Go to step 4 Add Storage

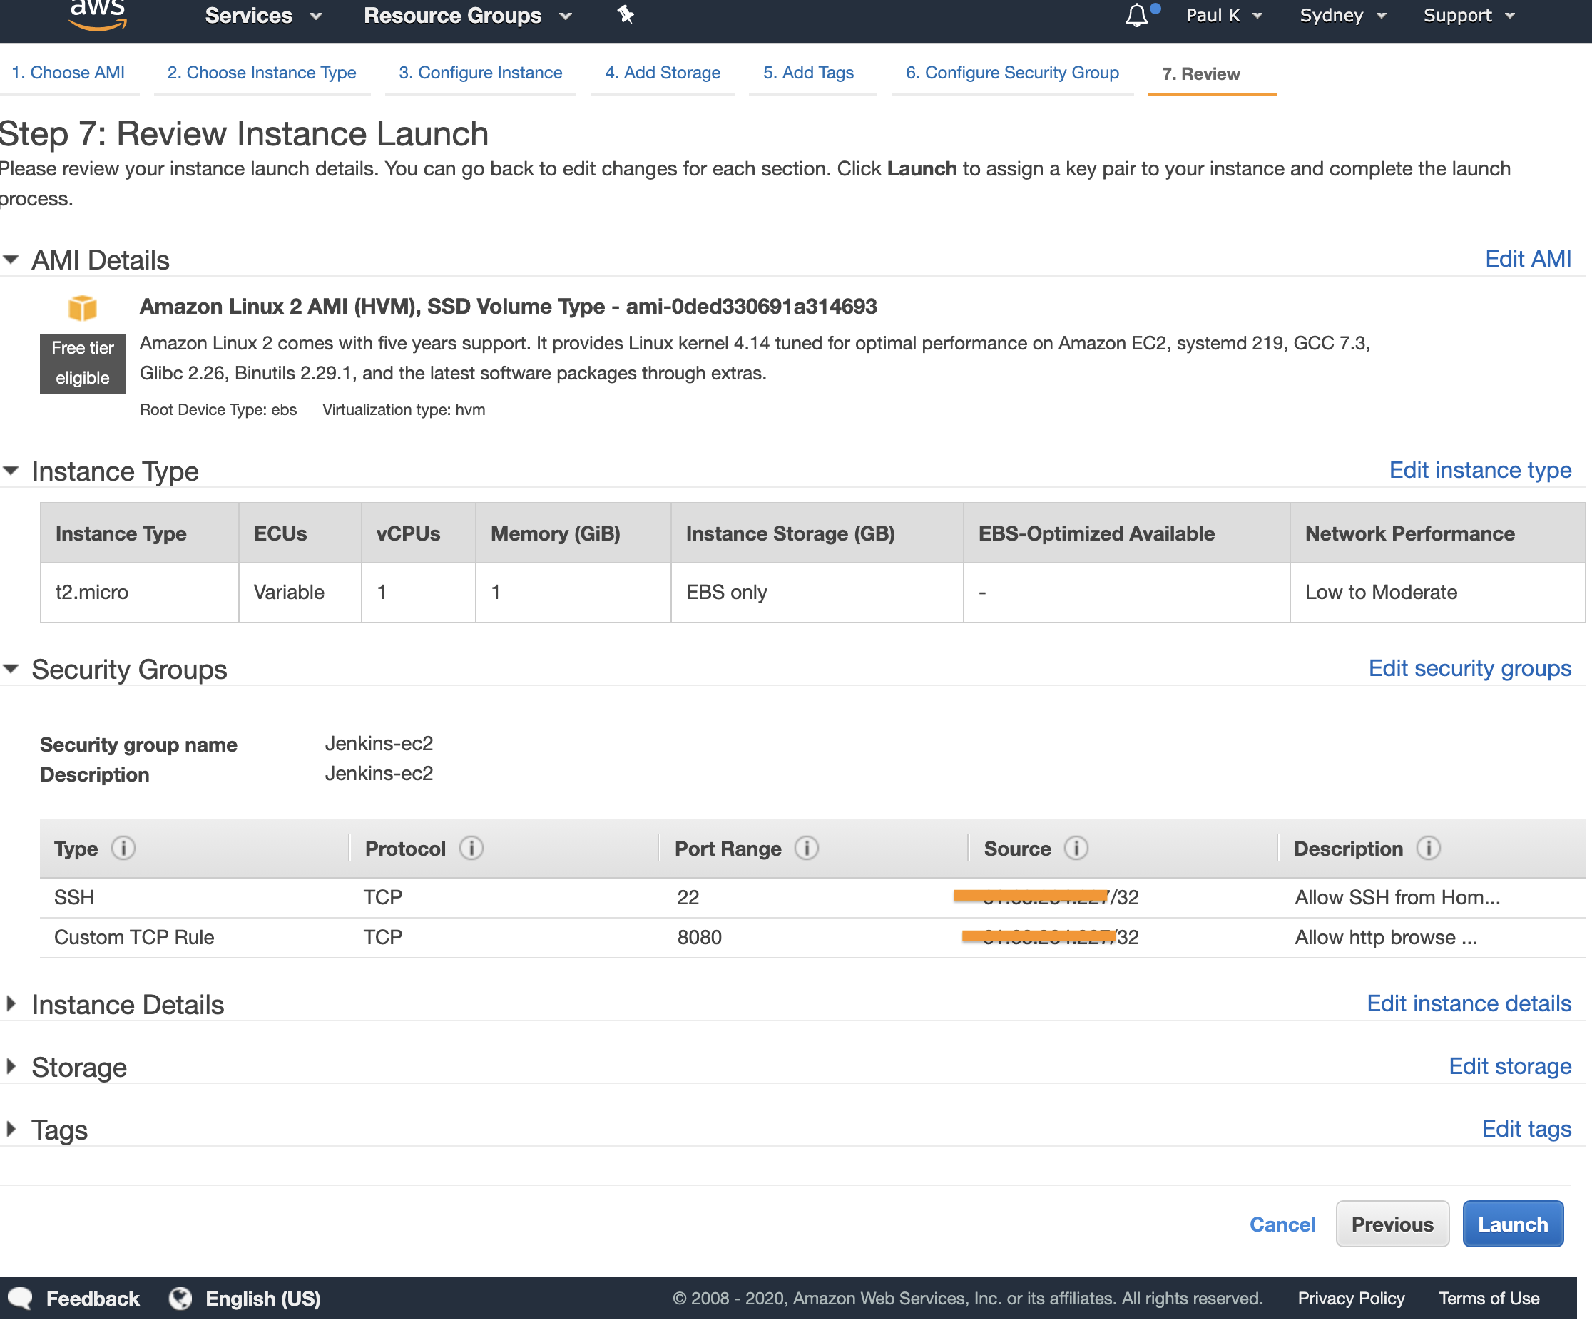coord(663,73)
